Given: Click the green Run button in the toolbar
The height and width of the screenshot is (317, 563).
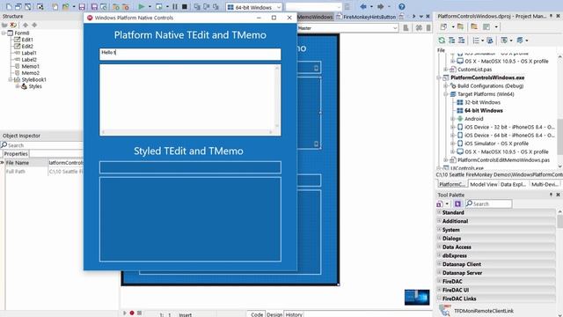Looking at the screenshot, I should coord(142,6).
